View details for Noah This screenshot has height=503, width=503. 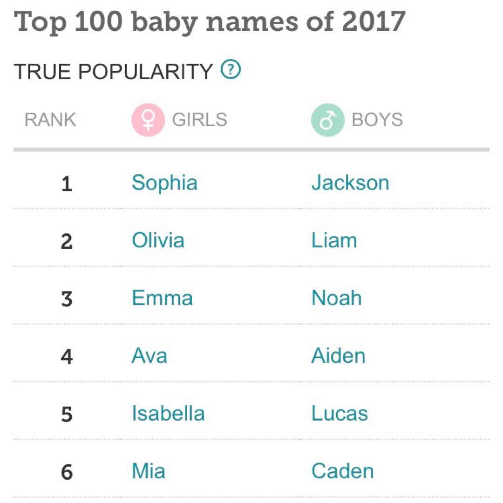[x=336, y=298]
